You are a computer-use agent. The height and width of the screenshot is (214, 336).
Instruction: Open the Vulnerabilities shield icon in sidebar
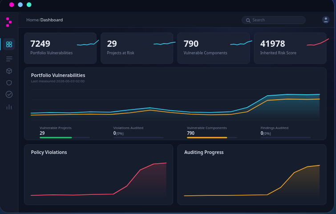point(9,83)
